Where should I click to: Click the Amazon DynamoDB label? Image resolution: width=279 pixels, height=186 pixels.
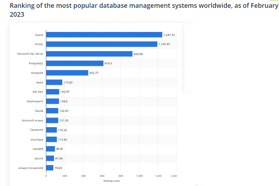(31, 168)
